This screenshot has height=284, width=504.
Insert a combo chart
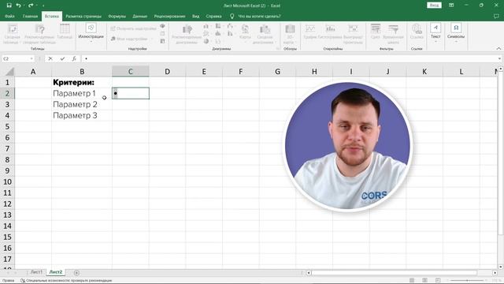point(231,34)
